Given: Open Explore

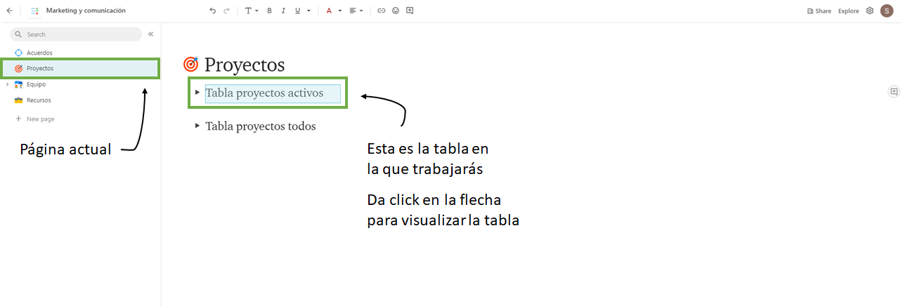Looking at the screenshot, I should pos(848,11).
